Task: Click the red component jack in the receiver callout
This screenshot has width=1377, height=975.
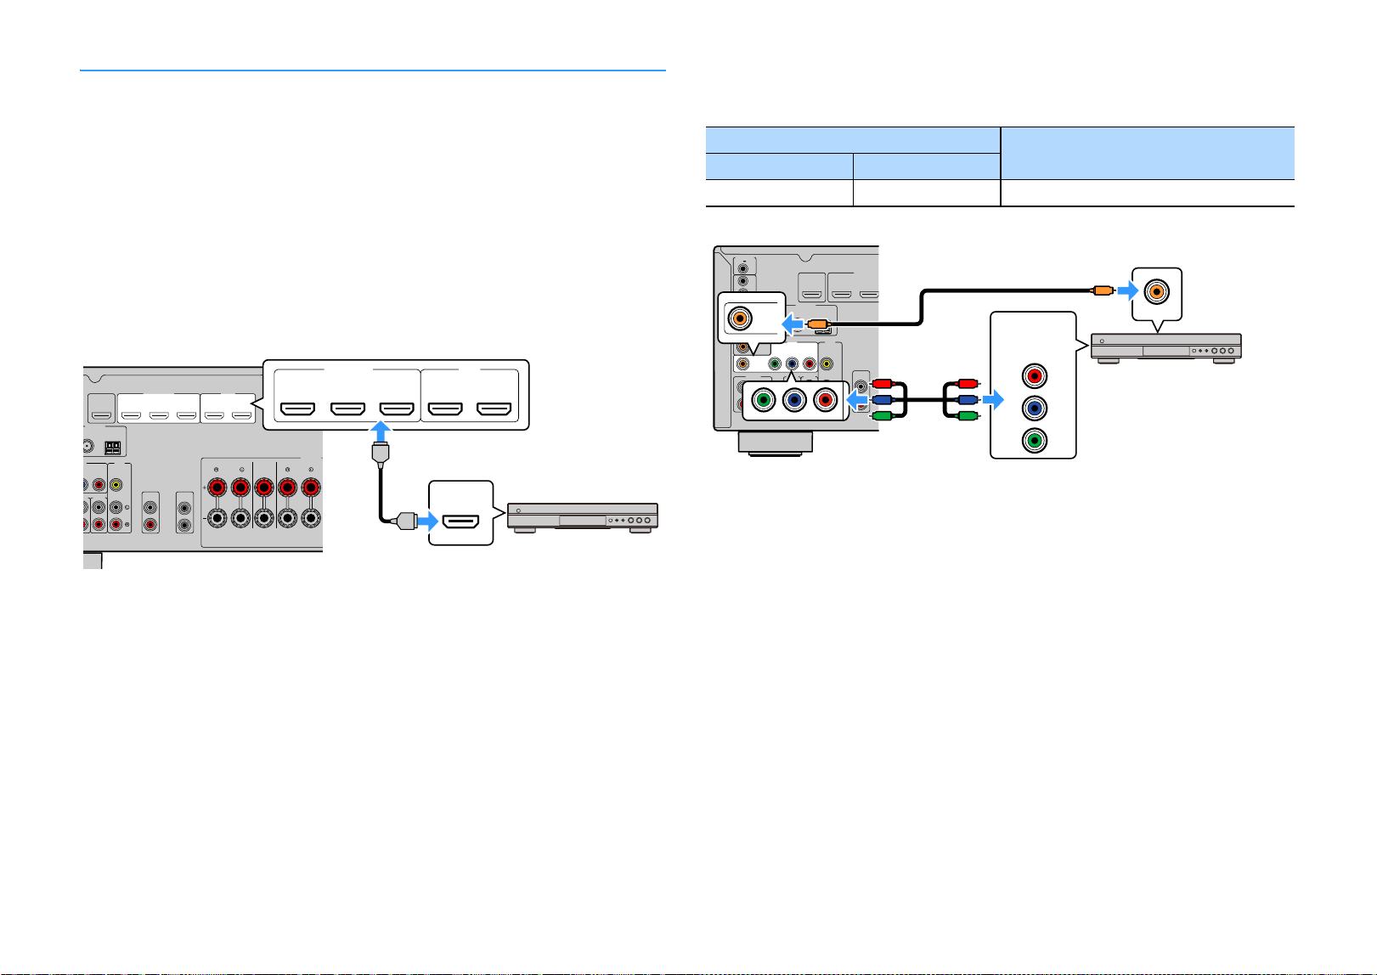Action: [825, 399]
